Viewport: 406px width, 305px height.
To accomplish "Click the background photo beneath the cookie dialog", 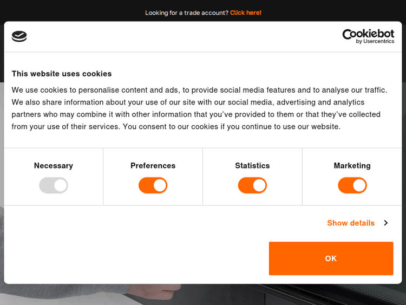I will (x=203, y=294).
